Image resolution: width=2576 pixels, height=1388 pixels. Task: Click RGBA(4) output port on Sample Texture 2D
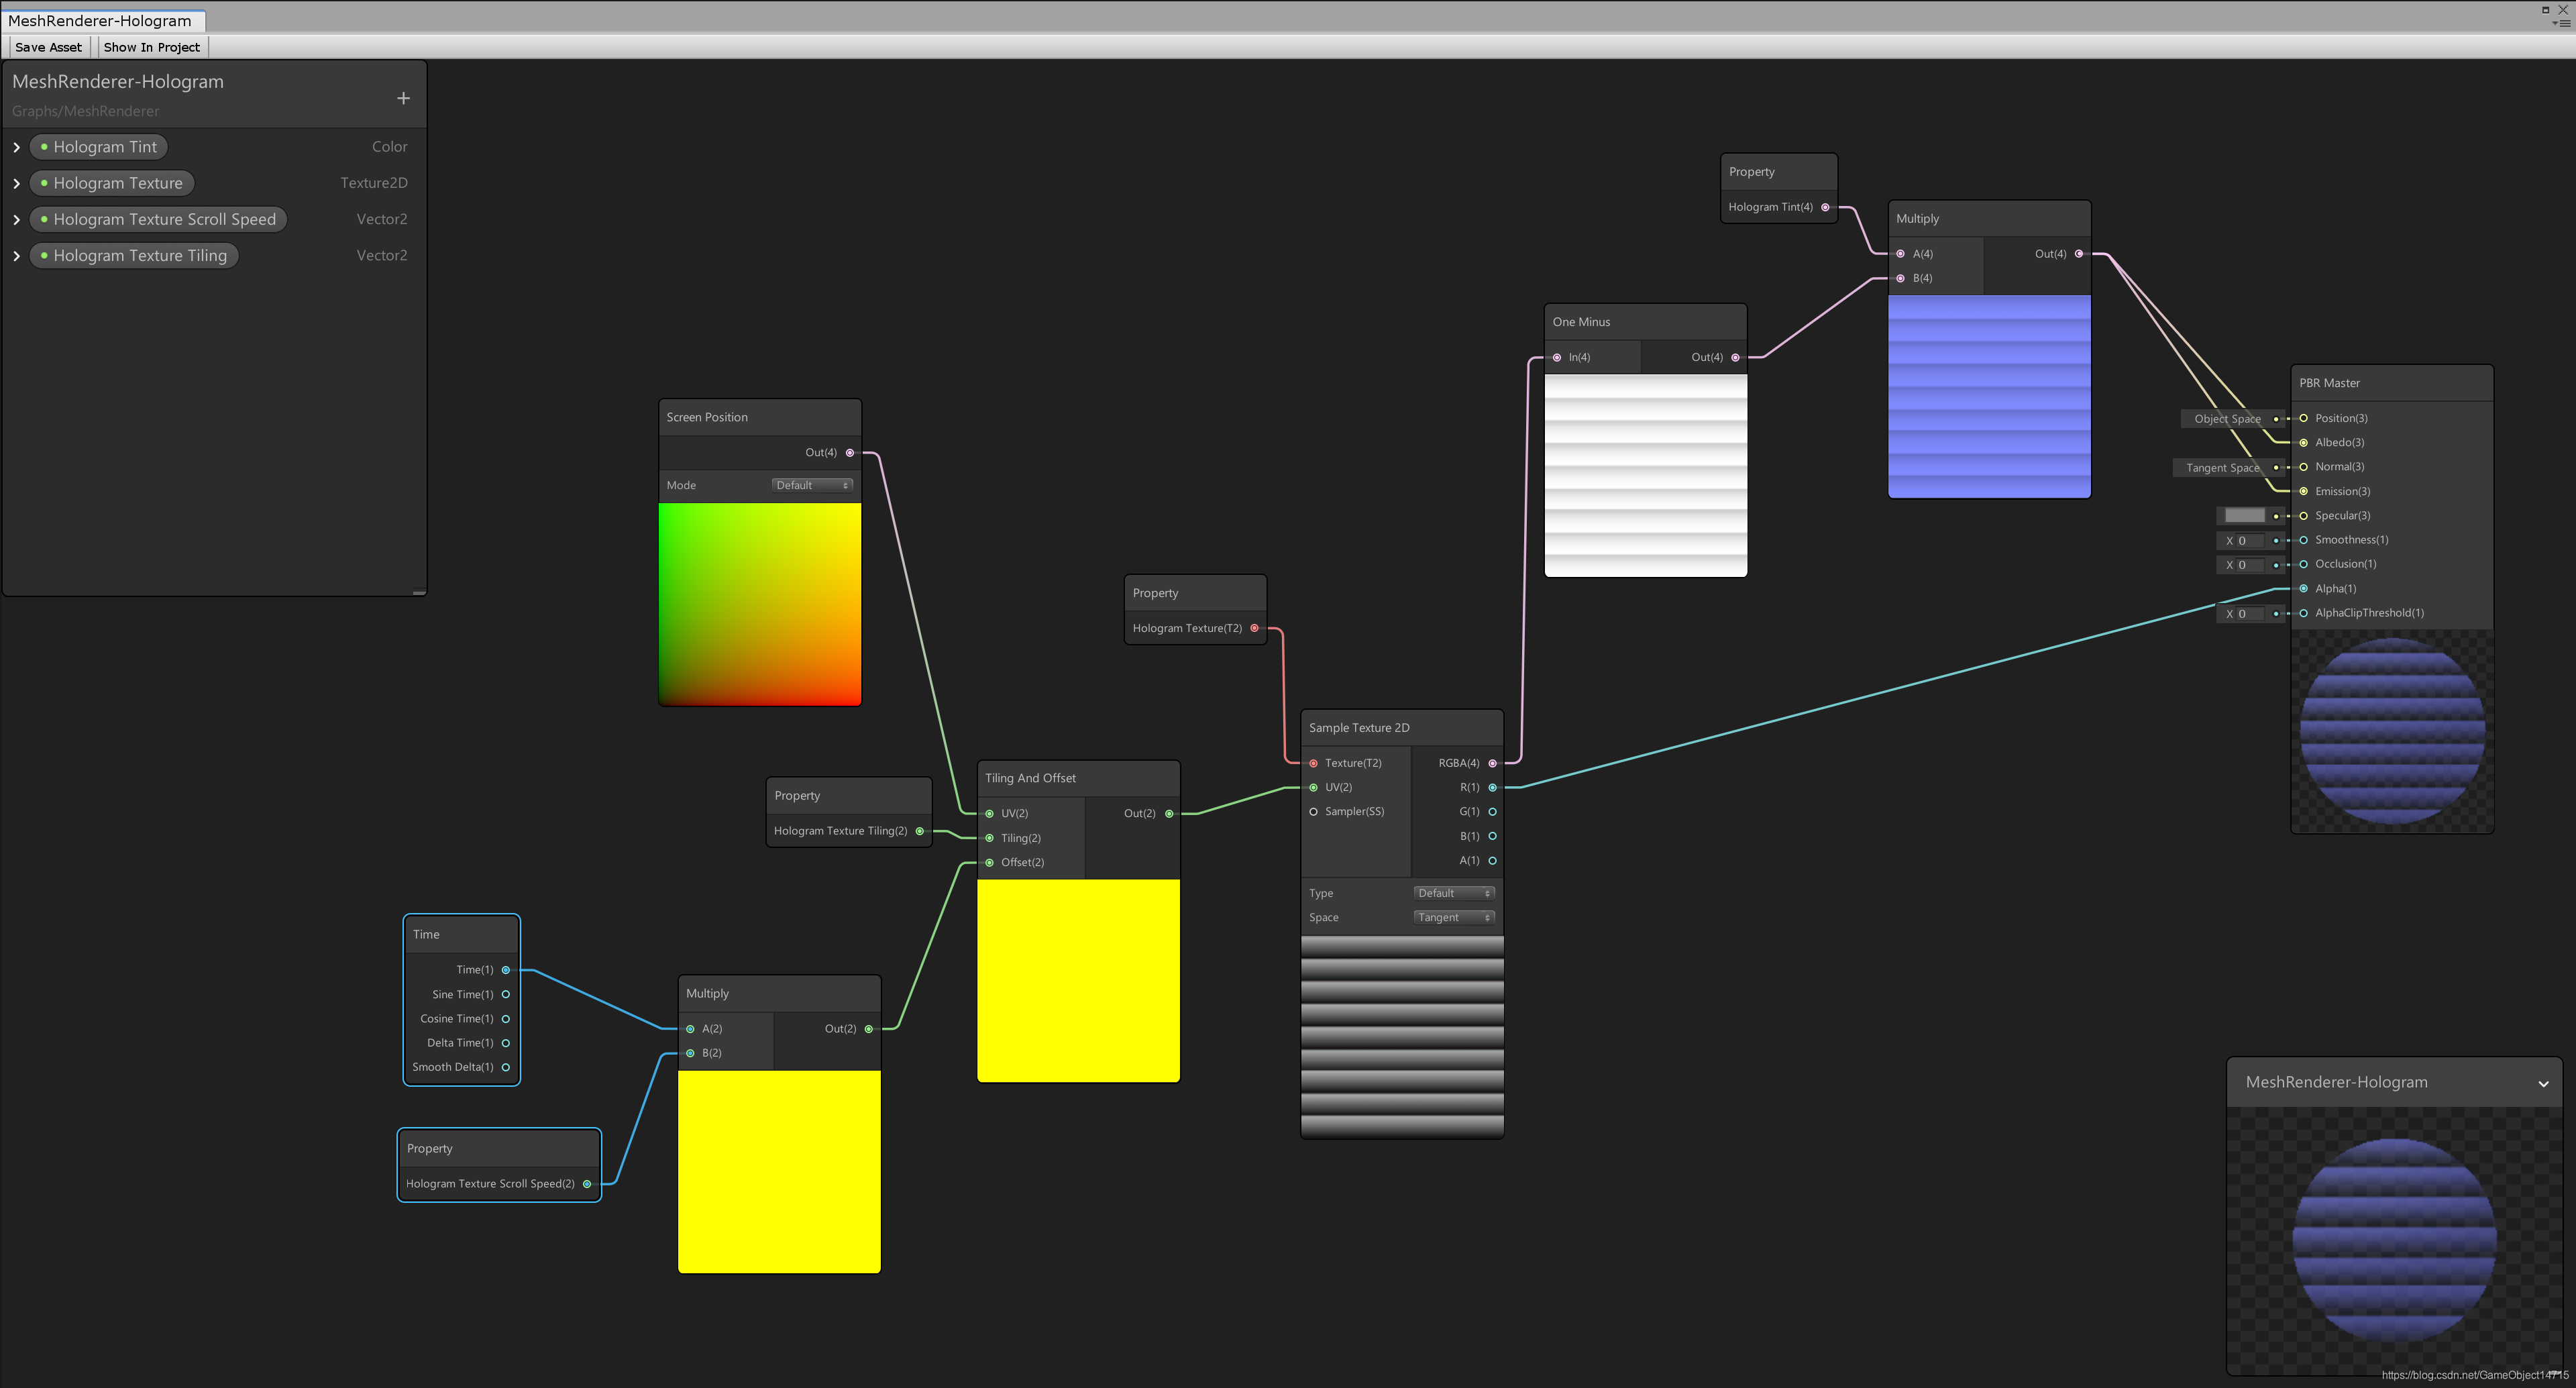point(1492,763)
